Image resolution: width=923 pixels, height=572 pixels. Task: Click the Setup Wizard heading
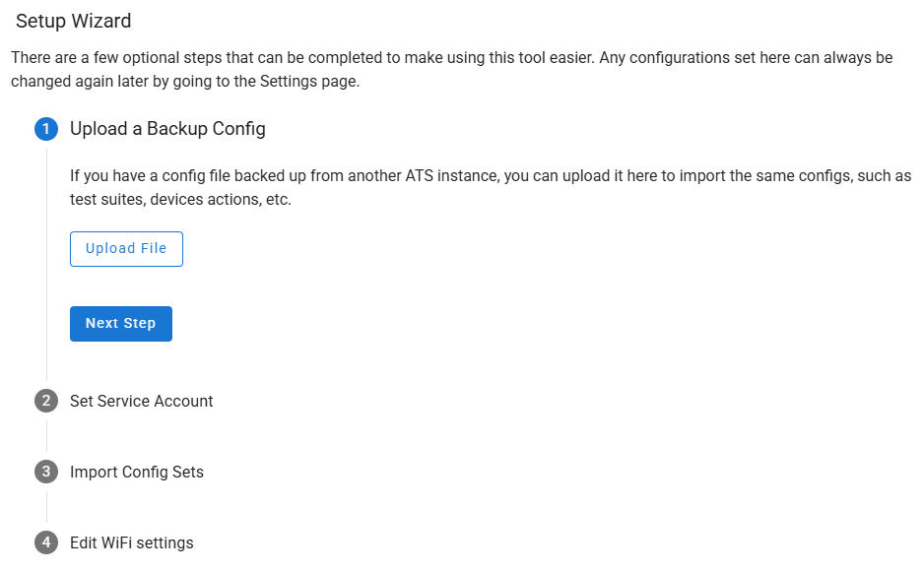(74, 22)
